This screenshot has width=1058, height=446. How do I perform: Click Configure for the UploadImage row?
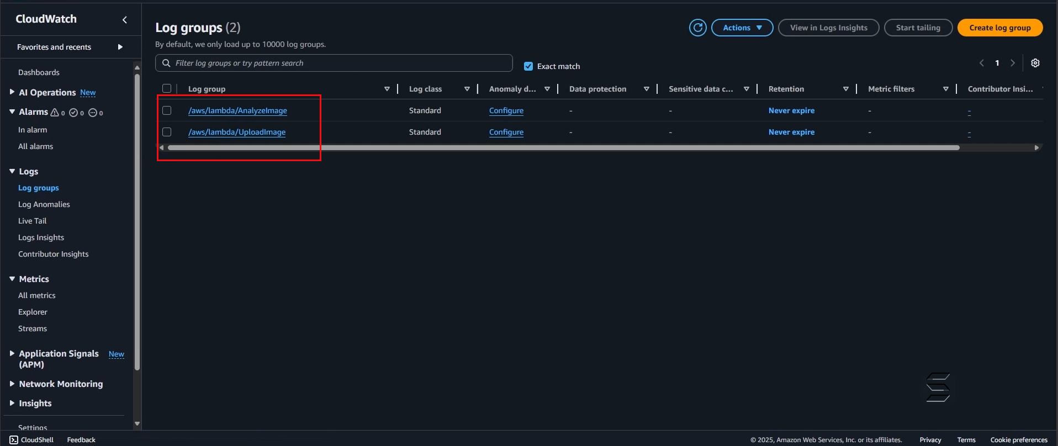click(506, 132)
